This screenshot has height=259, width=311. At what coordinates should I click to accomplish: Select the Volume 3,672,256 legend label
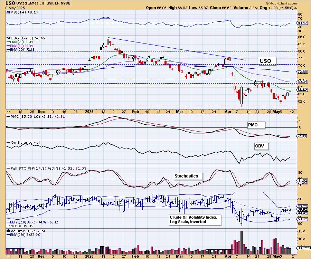pyautogui.click(x=28, y=231)
